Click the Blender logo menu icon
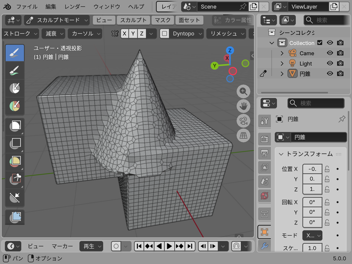Image resolution: width=352 pixels, height=264 pixels. [7, 7]
